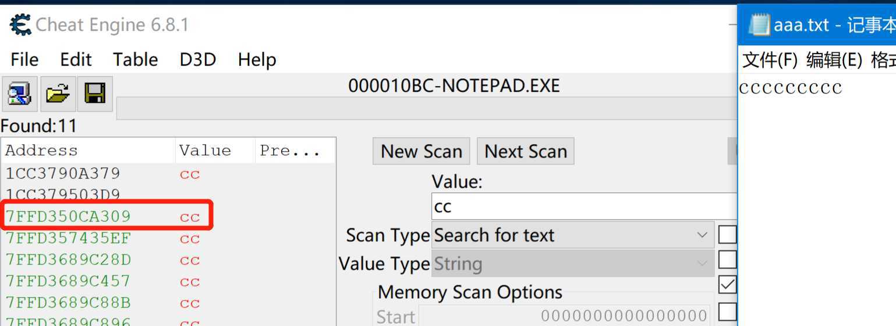Tick the checkbox beside Value Type dropdown
This screenshot has width=896, height=326.
(727, 260)
